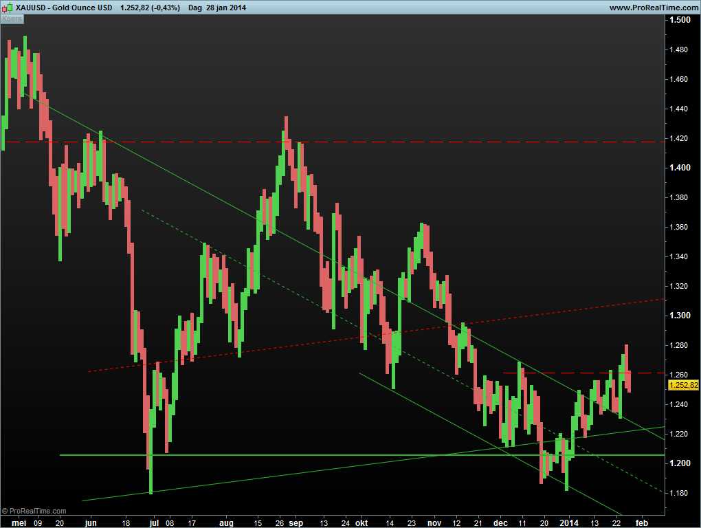701x528 pixels.
Task: Click the 28 jan 2014 date label
Action: pos(226,7)
